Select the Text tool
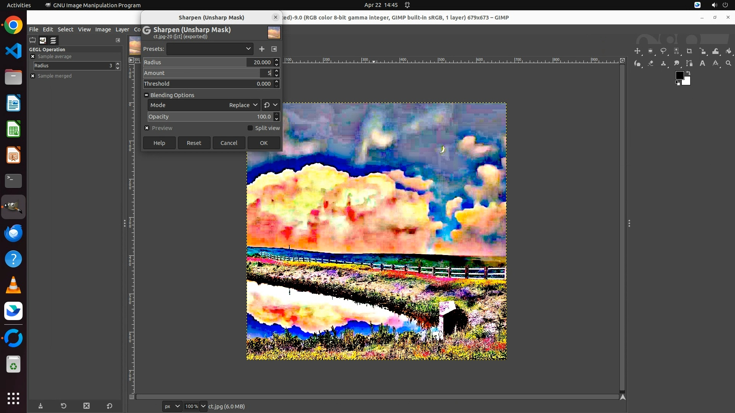Image resolution: width=735 pixels, height=413 pixels. pyautogui.click(x=702, y=63)
